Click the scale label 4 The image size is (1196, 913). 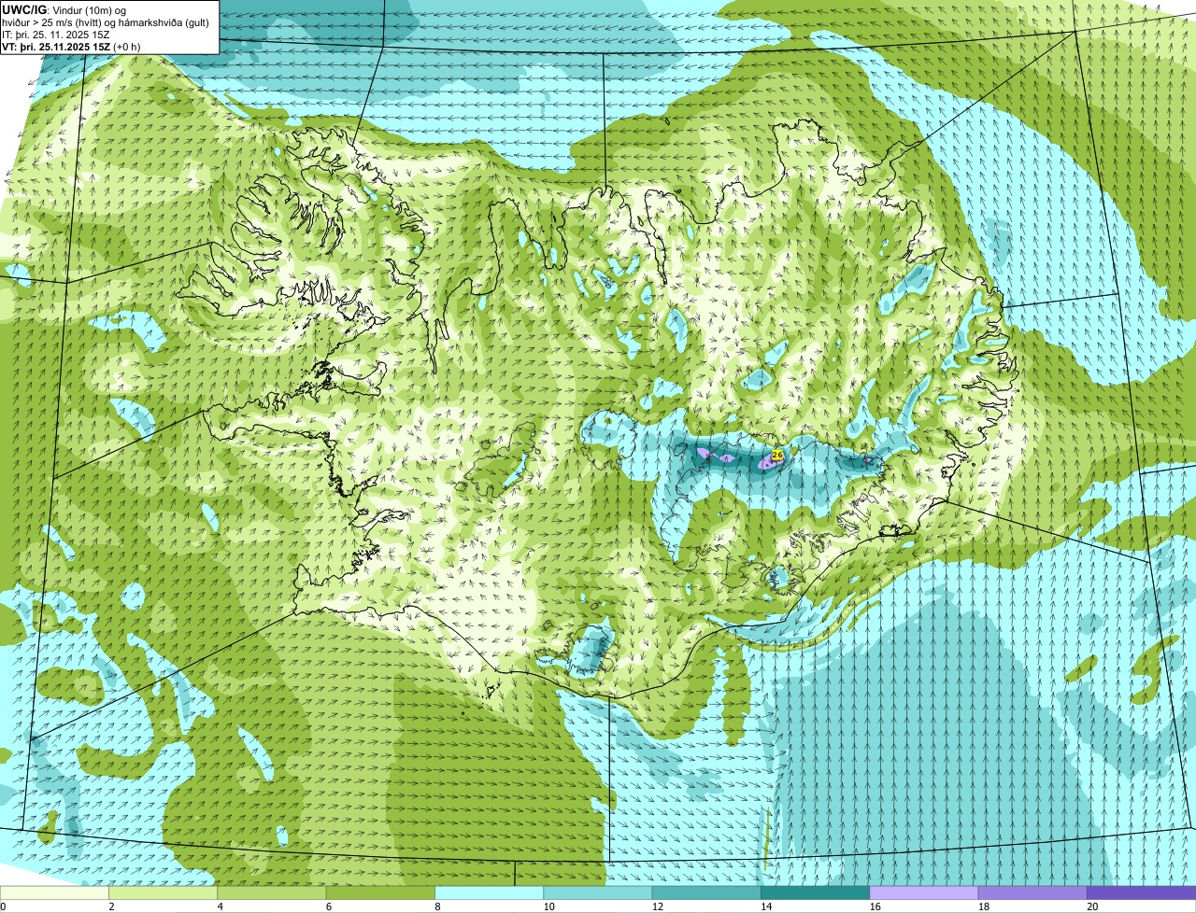219,906
